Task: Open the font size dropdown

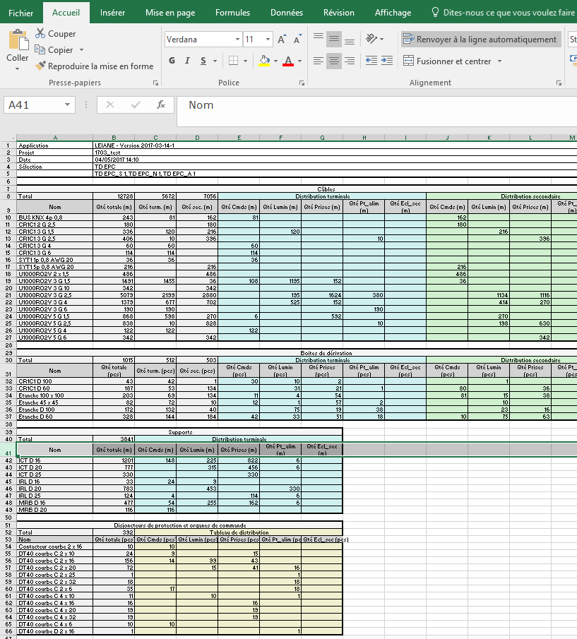Action: [x=268, y=40]
